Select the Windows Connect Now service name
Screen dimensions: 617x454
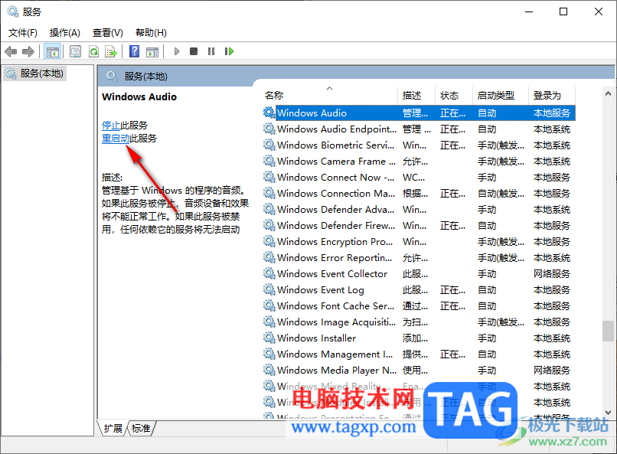(335, 177)
